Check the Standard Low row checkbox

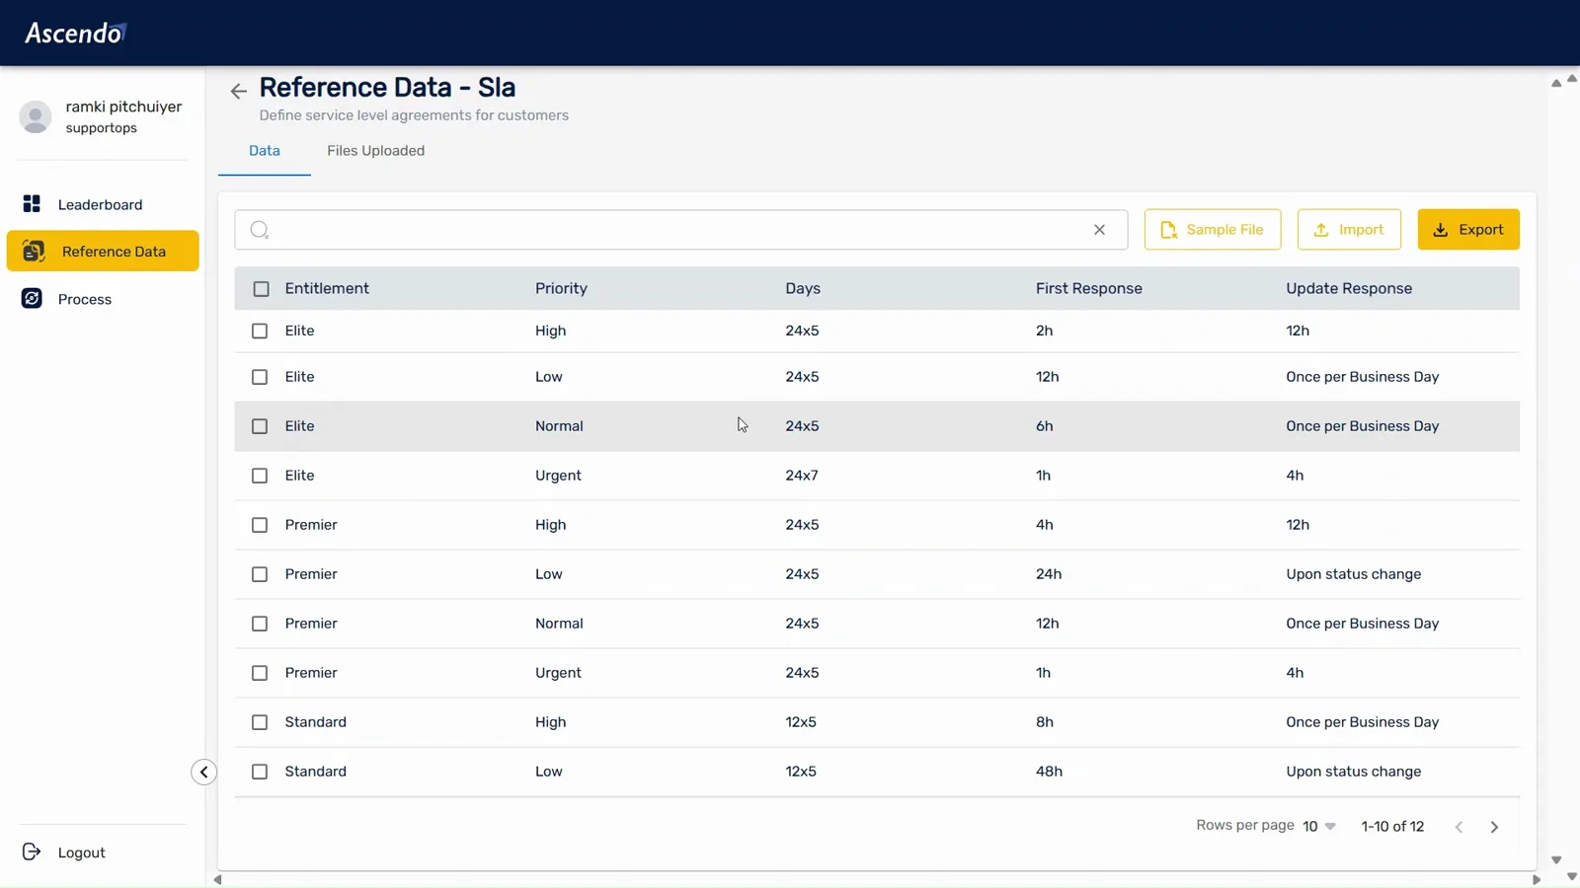coord(260,772)
